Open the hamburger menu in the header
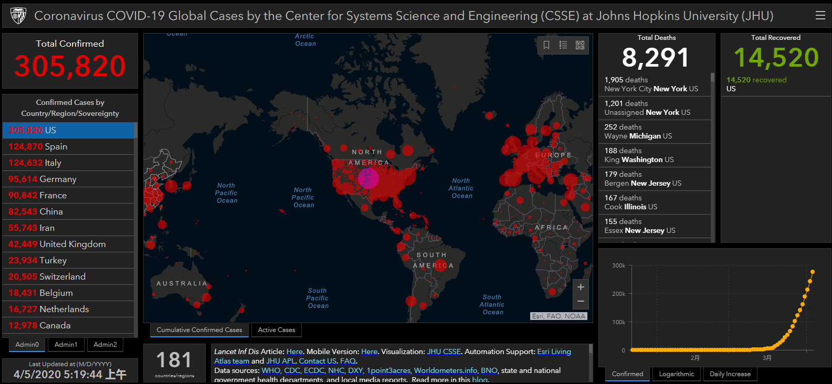832x384 pixels. click(x=820, y=16)
